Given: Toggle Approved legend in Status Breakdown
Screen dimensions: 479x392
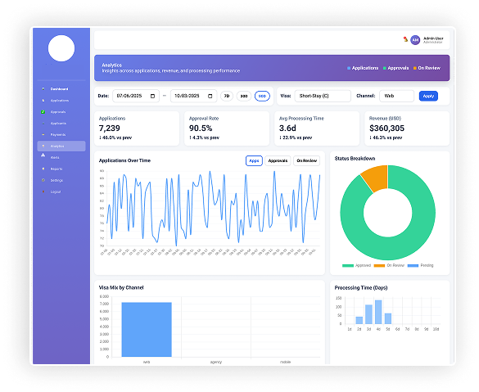Looking at the screenshot, I should tap(356, 265).
